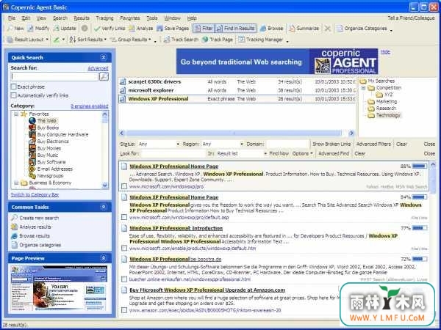The image size is (441, 330).
Task: Click the Advanced search link
Action: [x=98, y=68]
